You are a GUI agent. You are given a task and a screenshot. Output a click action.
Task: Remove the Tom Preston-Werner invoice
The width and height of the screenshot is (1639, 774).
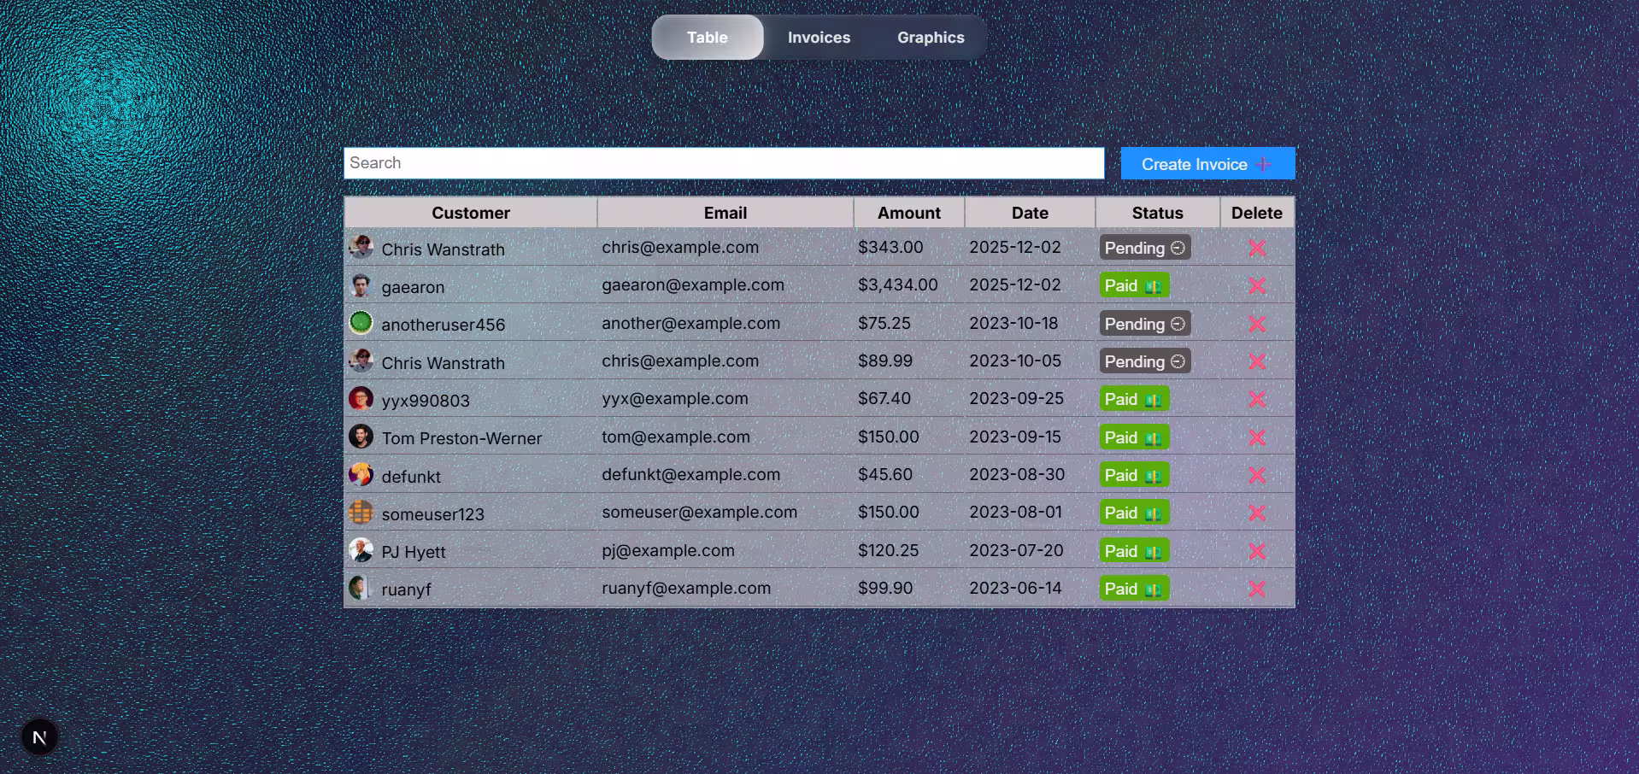coord(1256,437)
